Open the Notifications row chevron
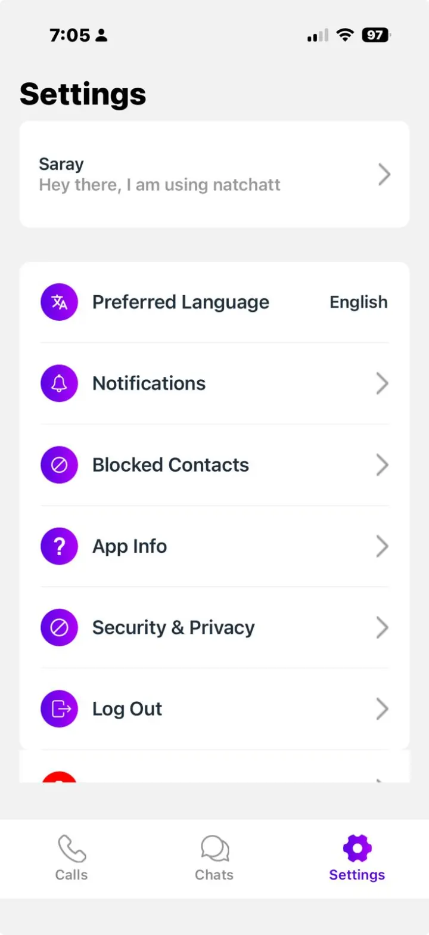The width and height of the screenshot is (429, 935). tap(383, 383)
